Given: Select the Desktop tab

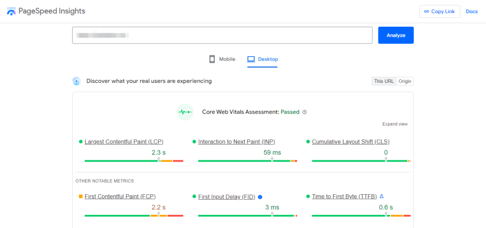Looking at the screenshot, I should point(263,59).
